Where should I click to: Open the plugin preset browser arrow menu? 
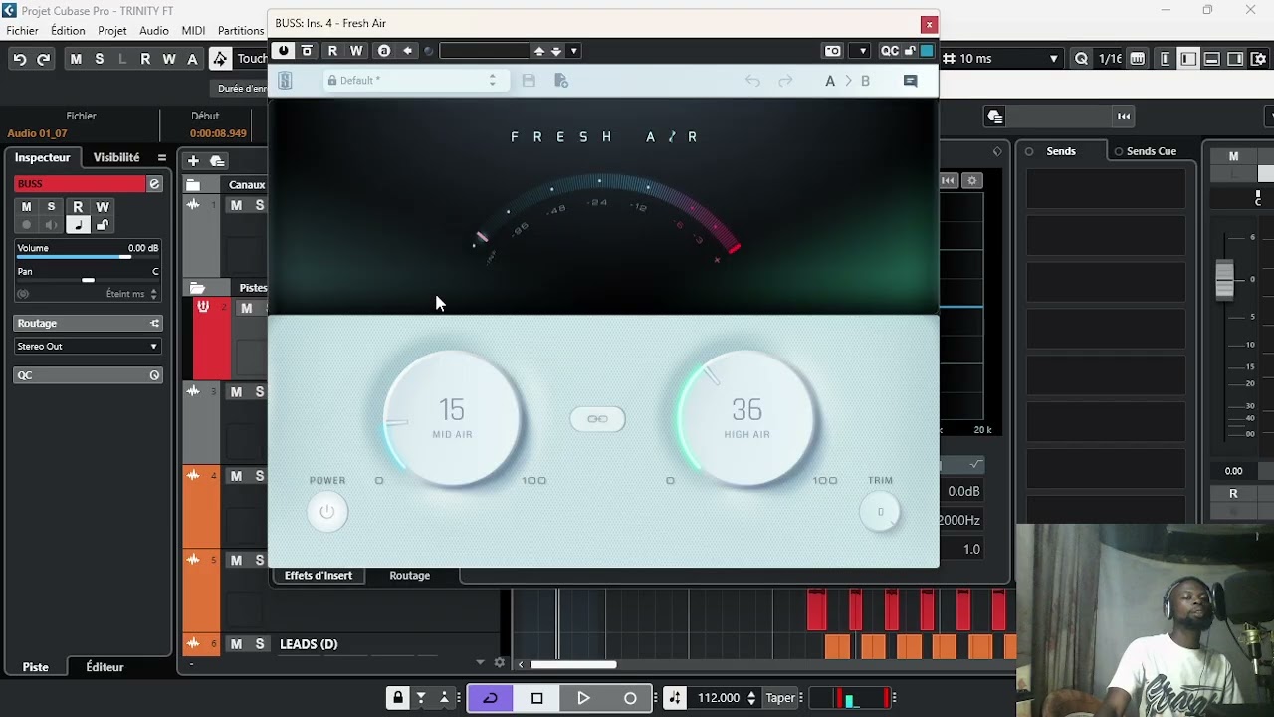(574, 51)
